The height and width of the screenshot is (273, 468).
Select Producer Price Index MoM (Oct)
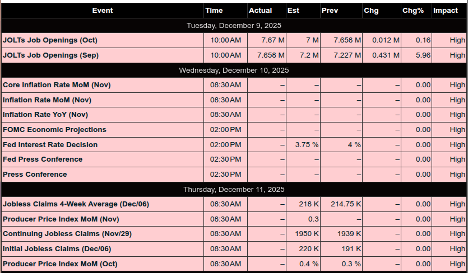coord(60,263)
